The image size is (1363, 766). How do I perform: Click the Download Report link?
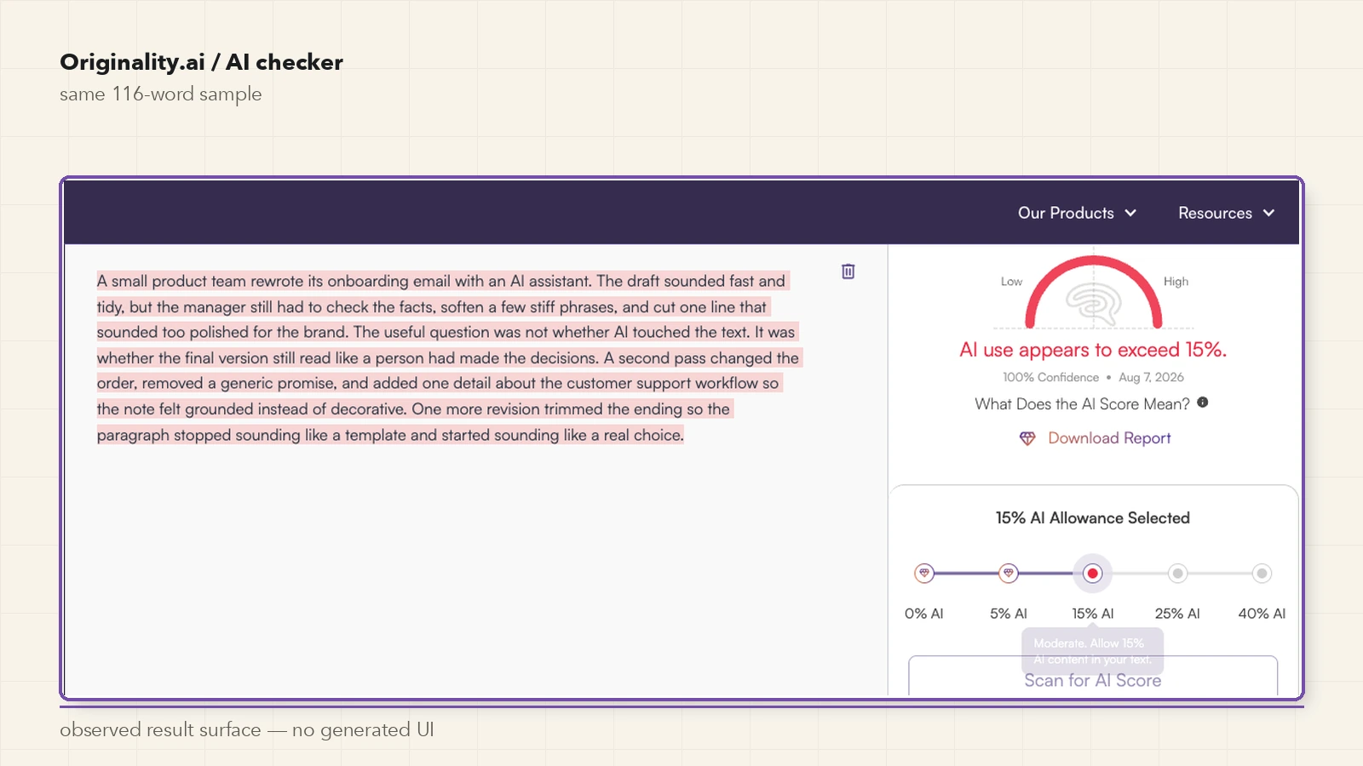[x=1109, y=438]
